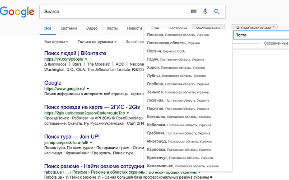Click the on-screen keyboard icon
Screen dimensions: 289x180
point(194,12)
